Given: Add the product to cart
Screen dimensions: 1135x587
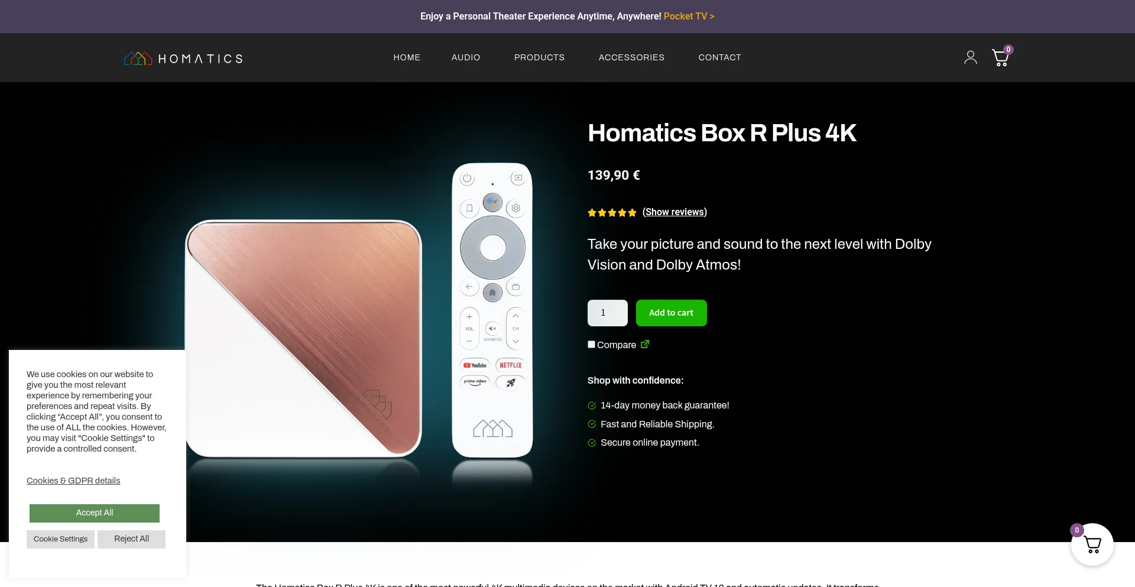Looking at the screenshot, I should pyautogui.click(x=671, y=313).
